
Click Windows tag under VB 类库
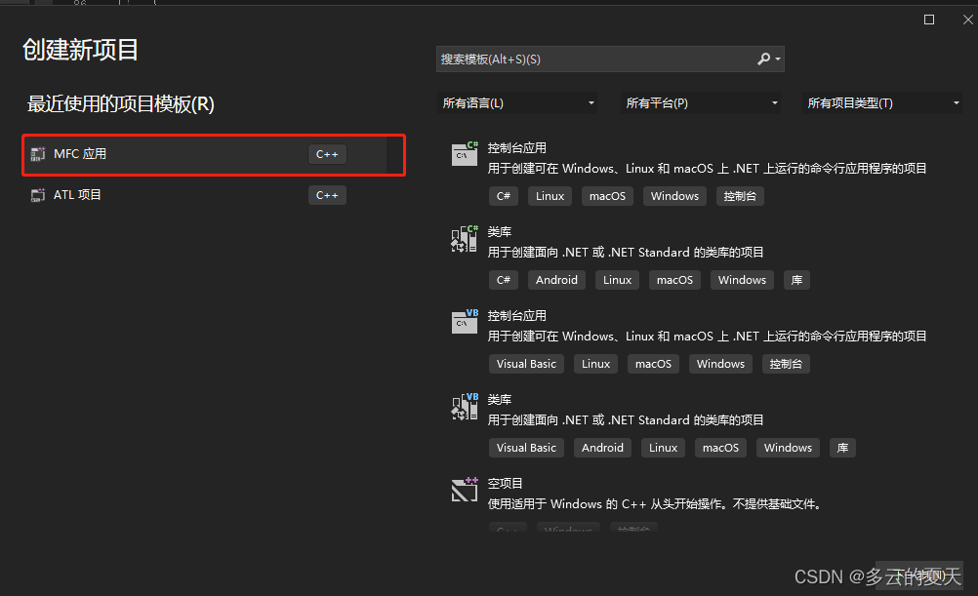tap(789, 448)
